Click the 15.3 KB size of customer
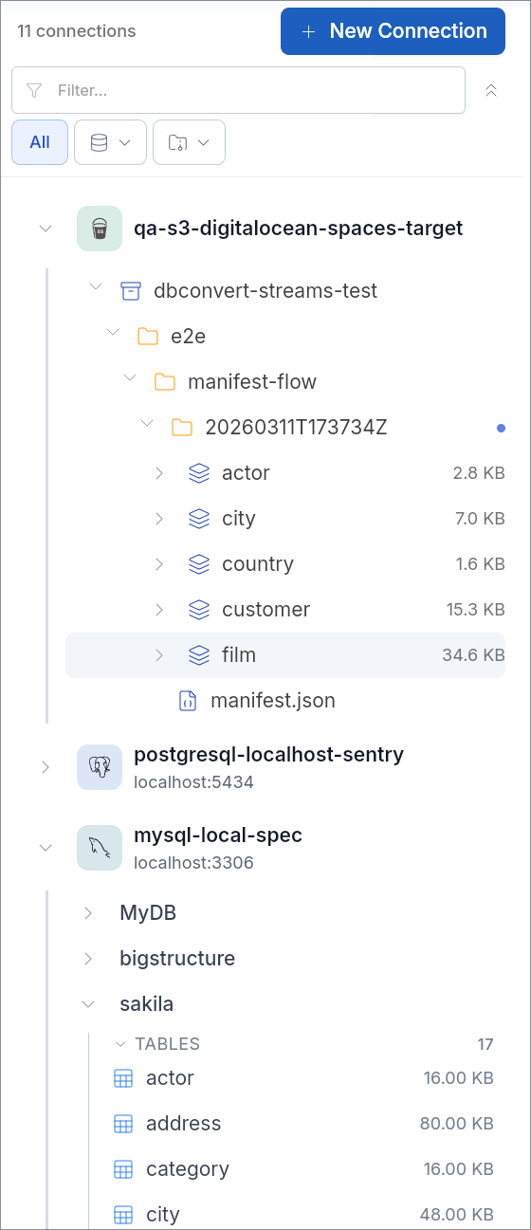This screenshot has width=531, height=1230. click(475, 610)
